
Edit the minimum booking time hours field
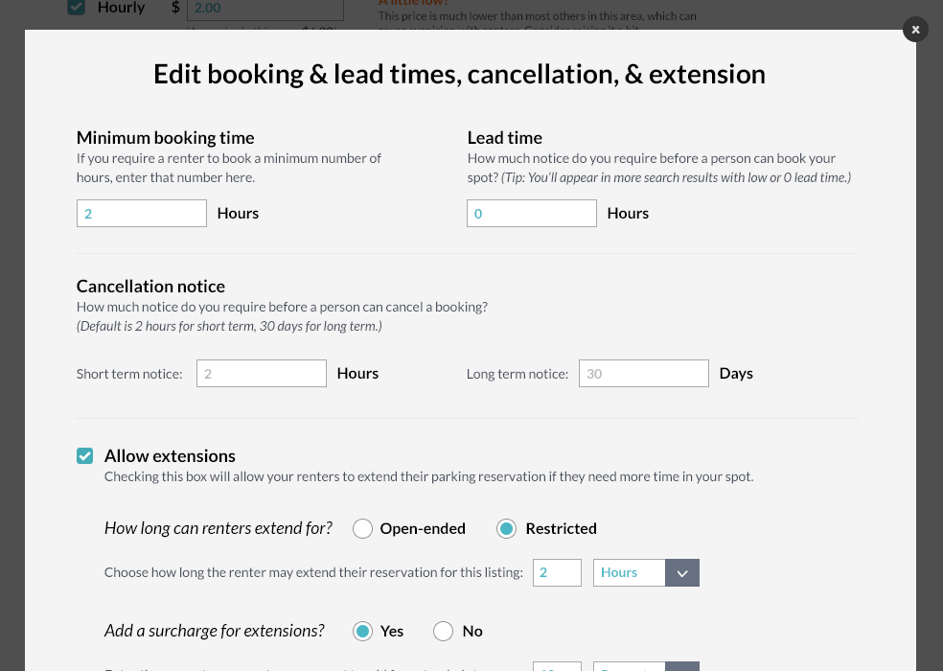[x=141, y=213]
